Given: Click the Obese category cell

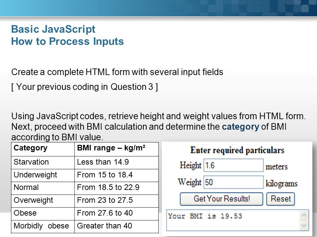Looking at the screenshot, I should tap(43, 214).
